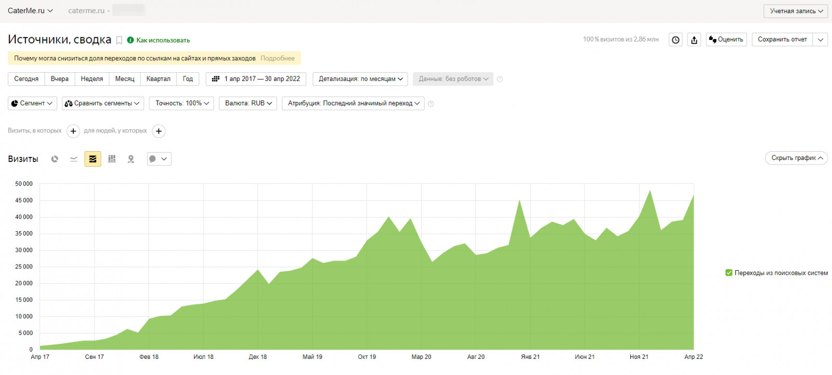Open the Точность: 100% dropdown

tap(181, 103)
